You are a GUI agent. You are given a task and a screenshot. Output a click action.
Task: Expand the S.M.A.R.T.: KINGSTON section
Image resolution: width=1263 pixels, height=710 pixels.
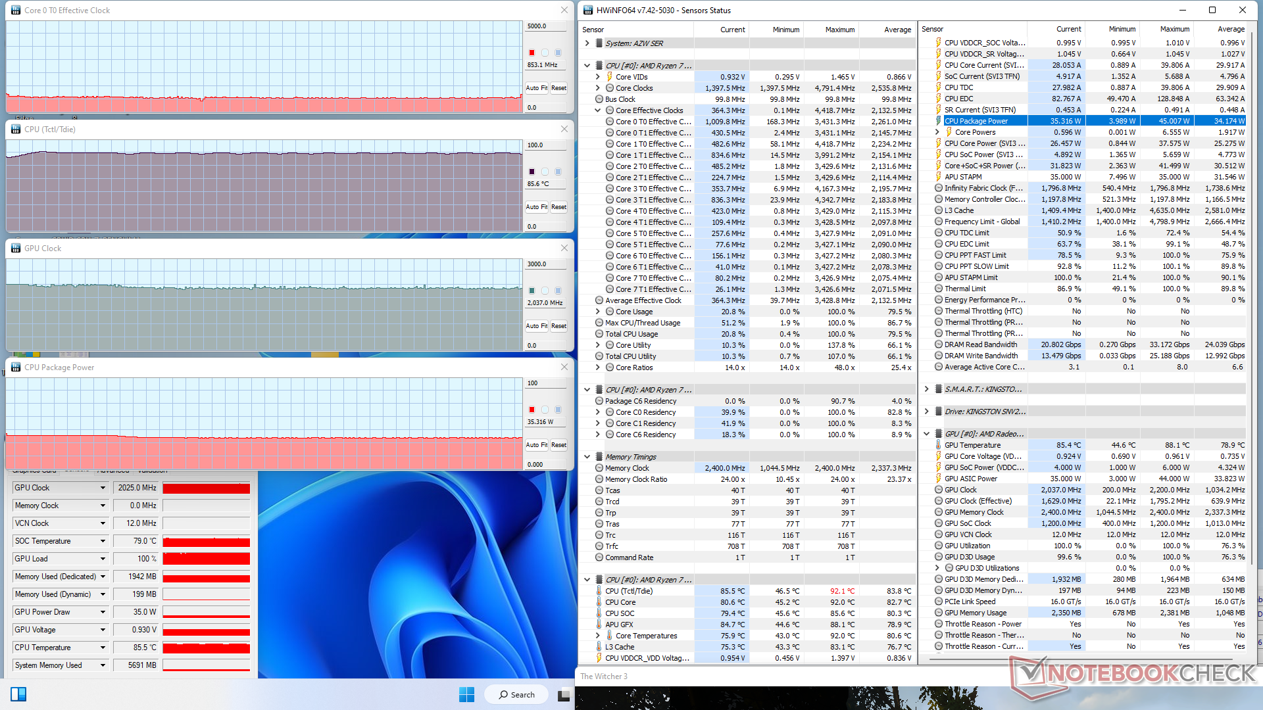coord(927,389)
